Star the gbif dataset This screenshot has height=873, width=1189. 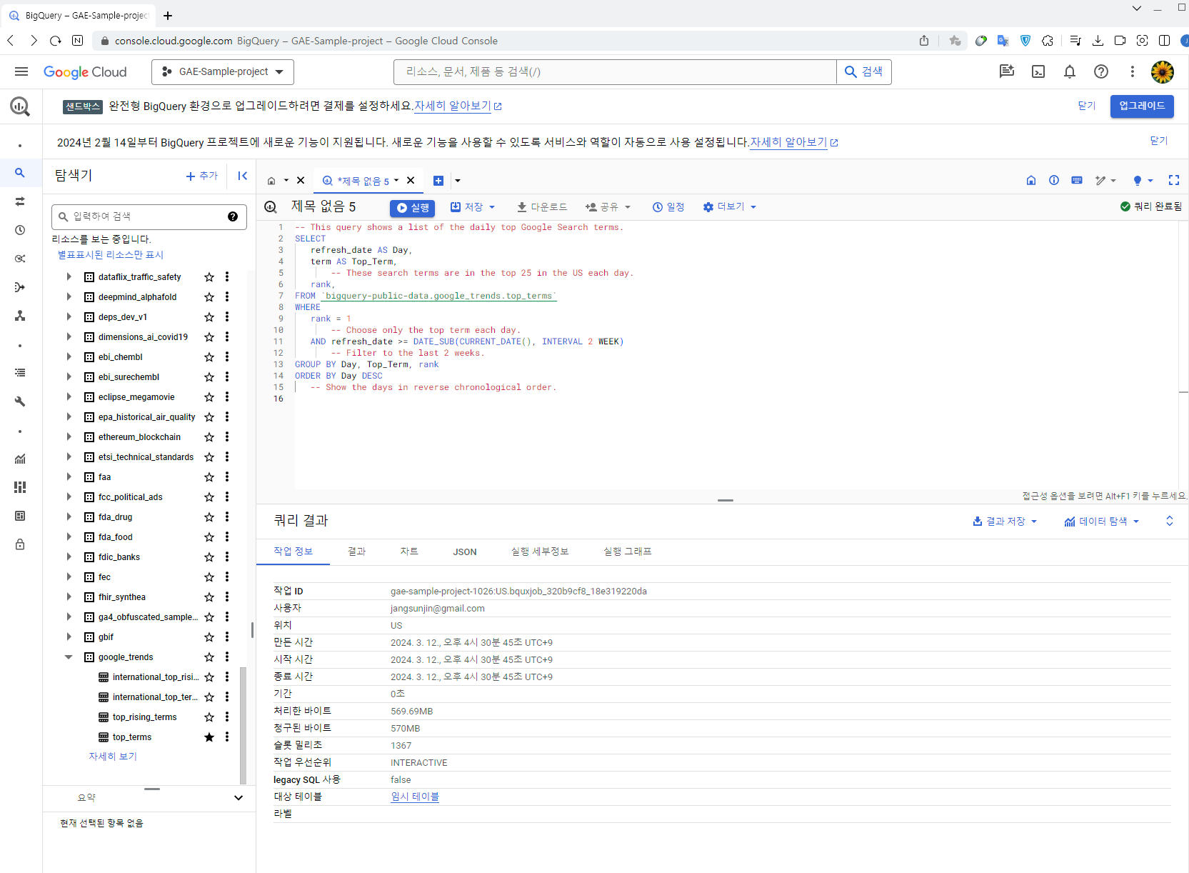(x=209, y=637)
